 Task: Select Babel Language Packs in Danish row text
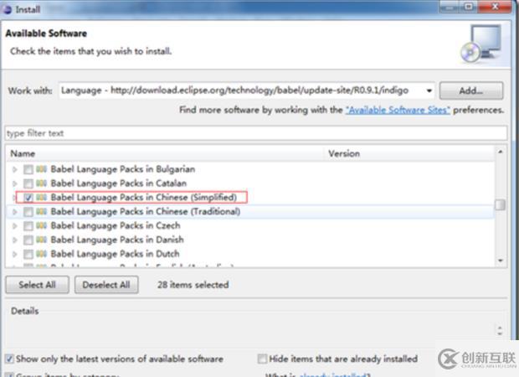(117, 240)
